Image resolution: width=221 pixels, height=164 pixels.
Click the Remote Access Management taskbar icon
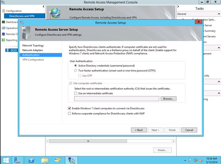[x=71, y=160]
